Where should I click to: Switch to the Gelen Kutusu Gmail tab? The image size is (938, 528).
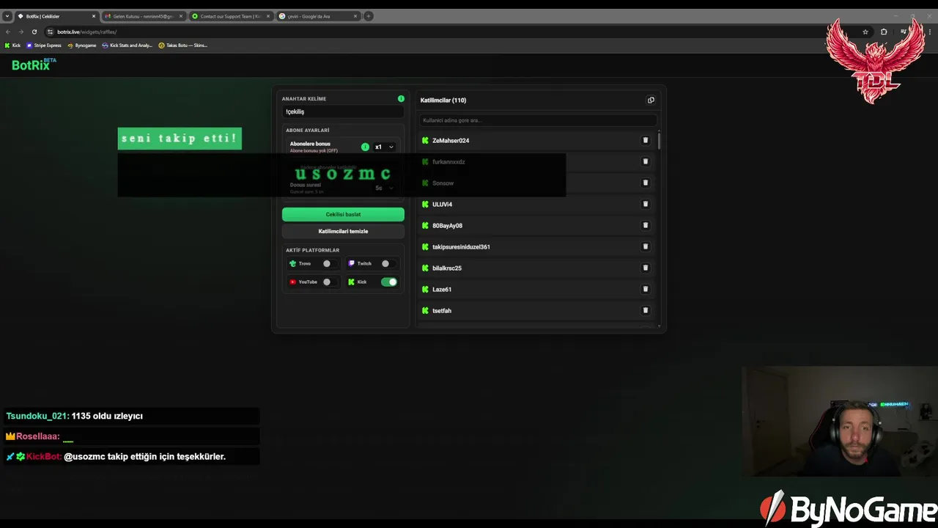143,16
